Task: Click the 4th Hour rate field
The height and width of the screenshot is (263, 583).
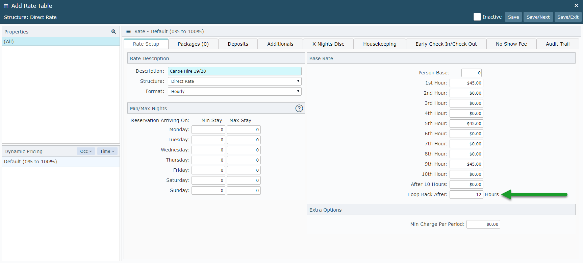Action: click(466, 114)
